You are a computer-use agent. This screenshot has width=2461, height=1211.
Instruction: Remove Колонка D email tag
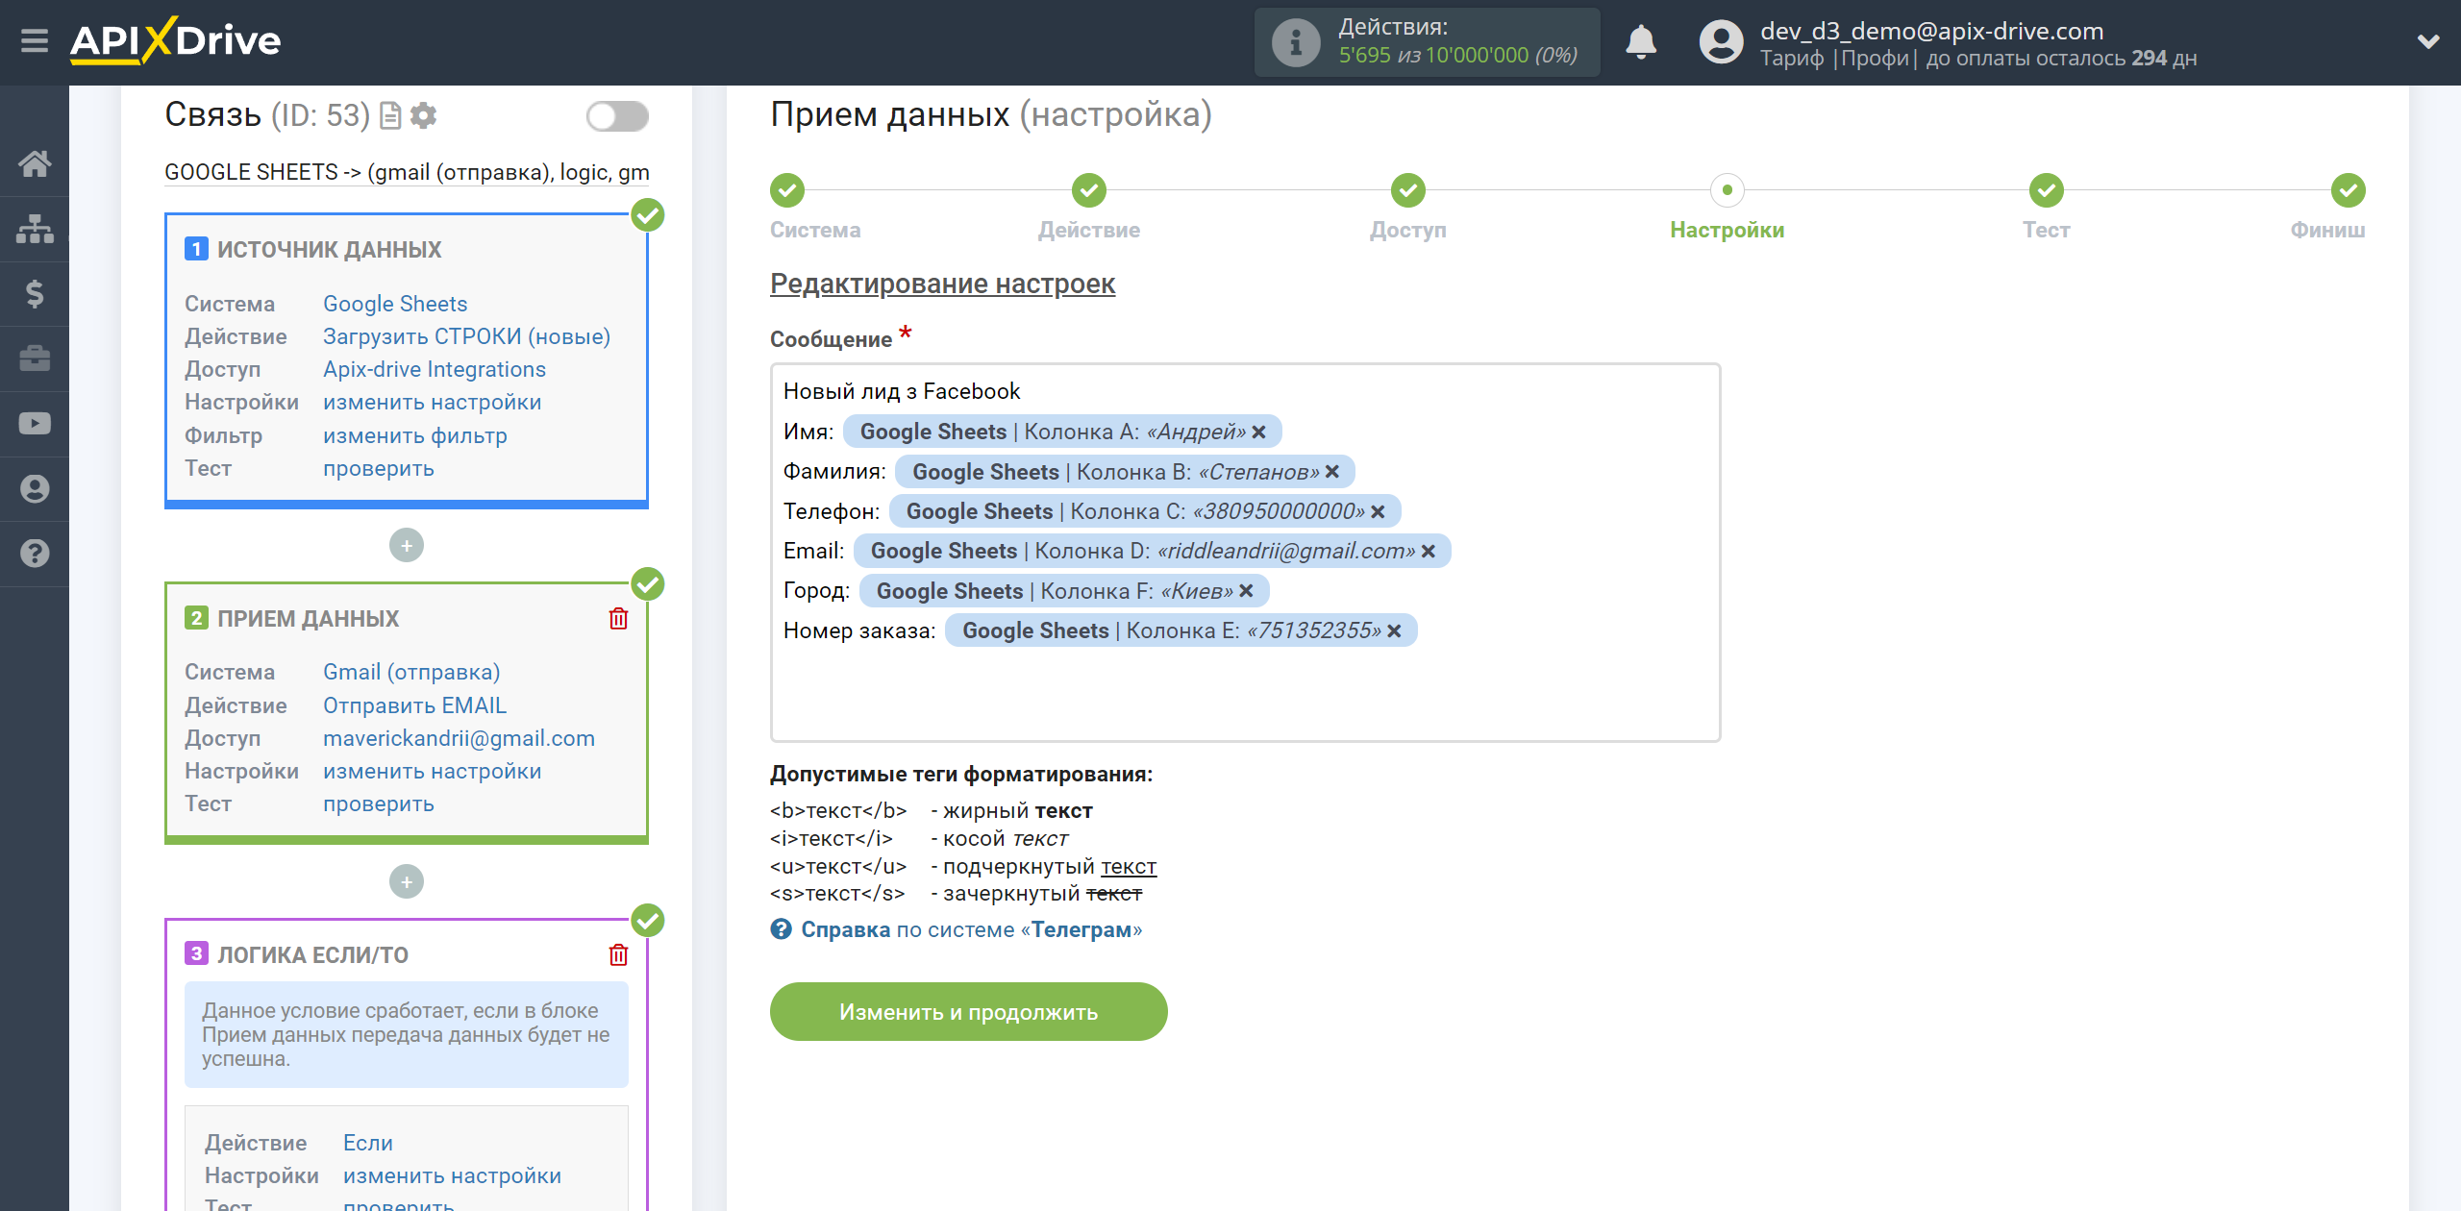point(1428,552)
